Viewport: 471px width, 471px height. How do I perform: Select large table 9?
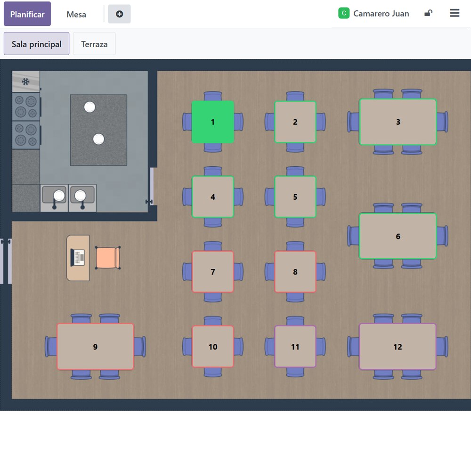tap(95, 347)
